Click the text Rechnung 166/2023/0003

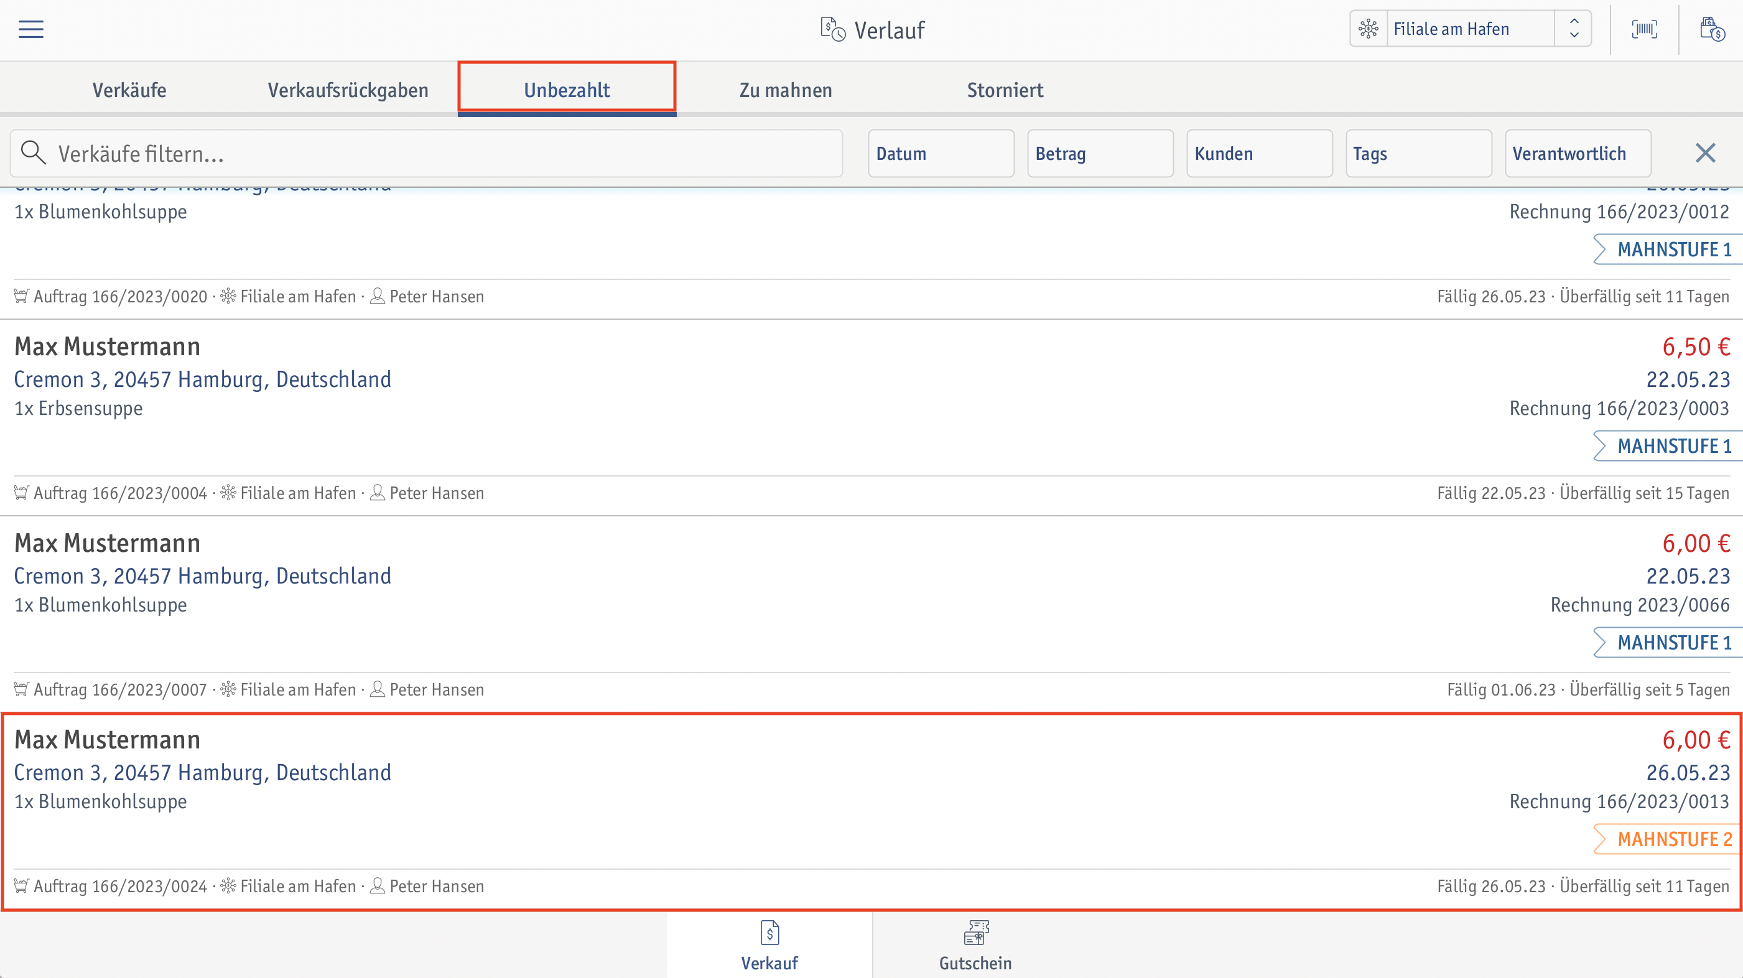[x=1619, y=409]
